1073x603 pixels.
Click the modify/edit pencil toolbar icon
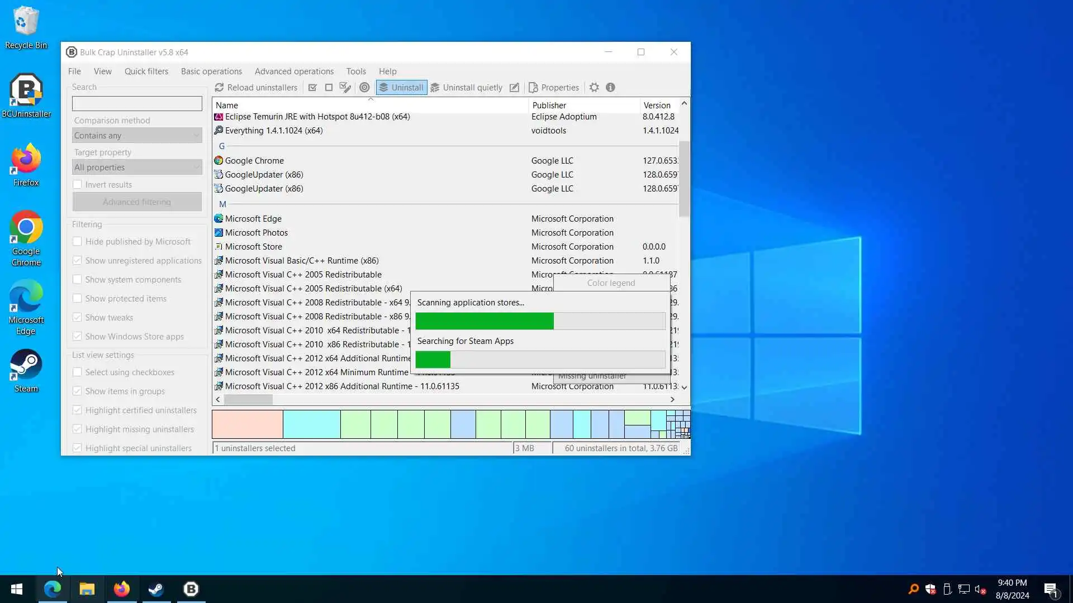514,88
